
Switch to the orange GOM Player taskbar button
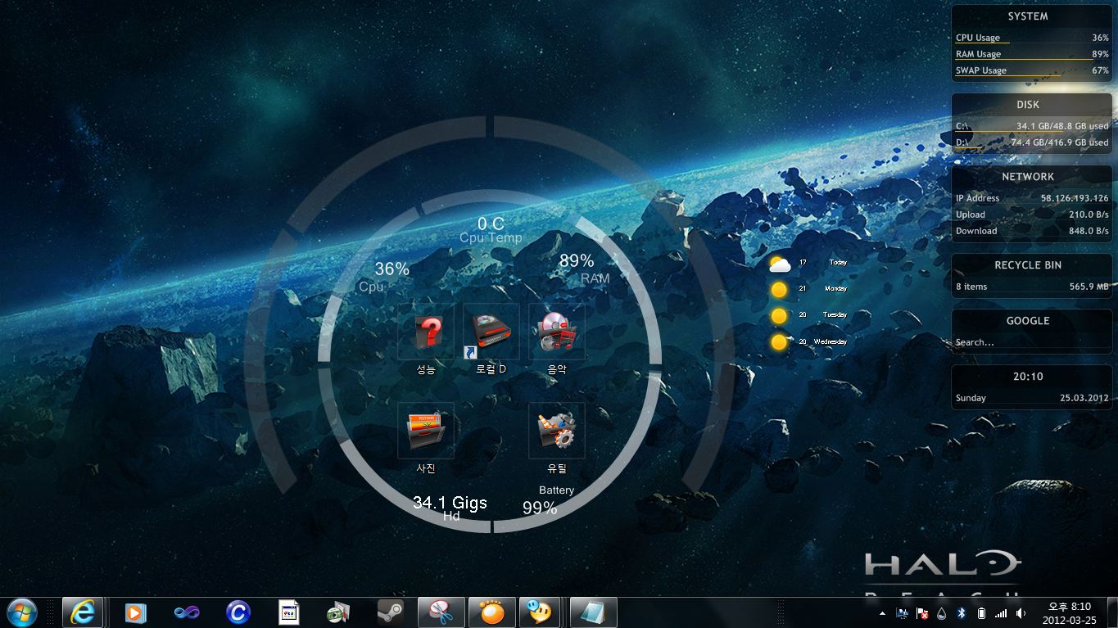492,612
